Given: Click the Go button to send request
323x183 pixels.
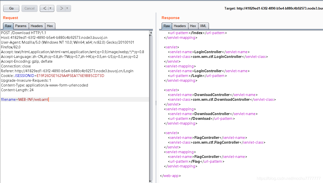Looking at the screenshot, I should (x=11, y=8).
